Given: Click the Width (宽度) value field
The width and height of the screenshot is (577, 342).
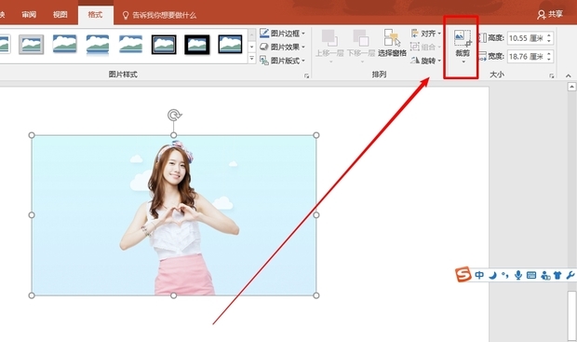Looking at the screenshot, I should (527, 57).
